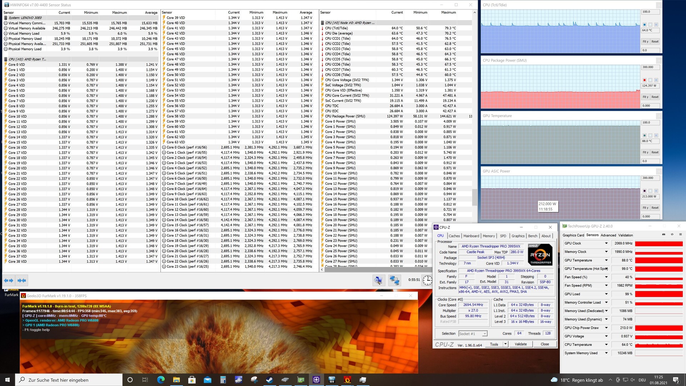The height and width of the screenshot is (386, 686).
Task: Click HWiNFO expand columns arrows icon
Action: click(x=9, y=281)
